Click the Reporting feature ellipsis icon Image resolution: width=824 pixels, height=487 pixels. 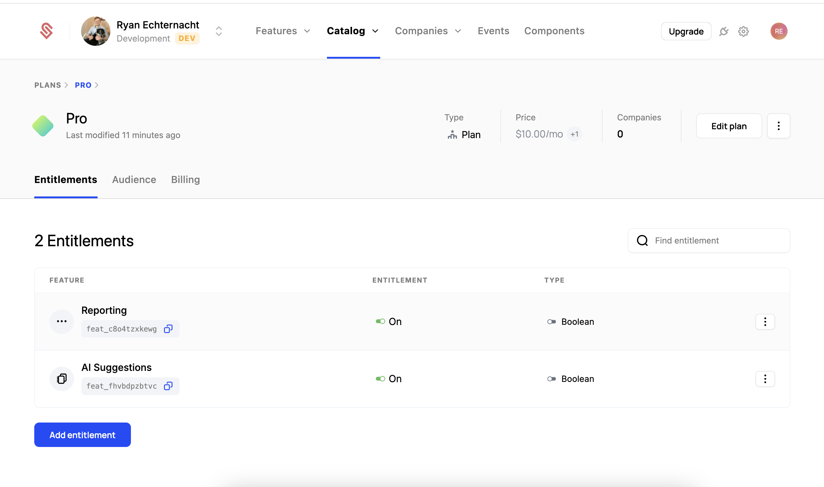pos(62,322)
